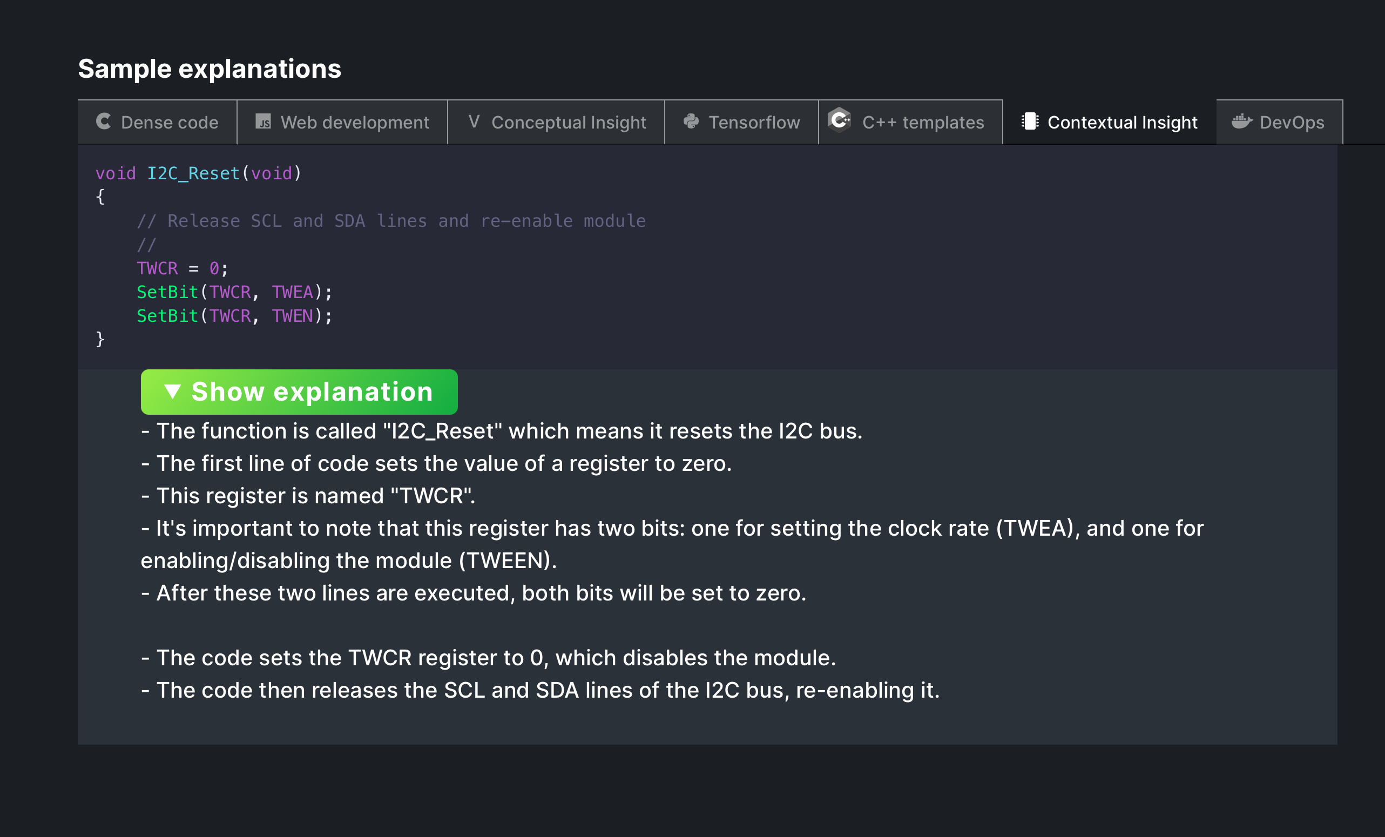Image resolution: width=1385 pixels, height=837 pixels.
Task: Collapse explanation using the white triangle arrow
Action: tap(173, 391)
